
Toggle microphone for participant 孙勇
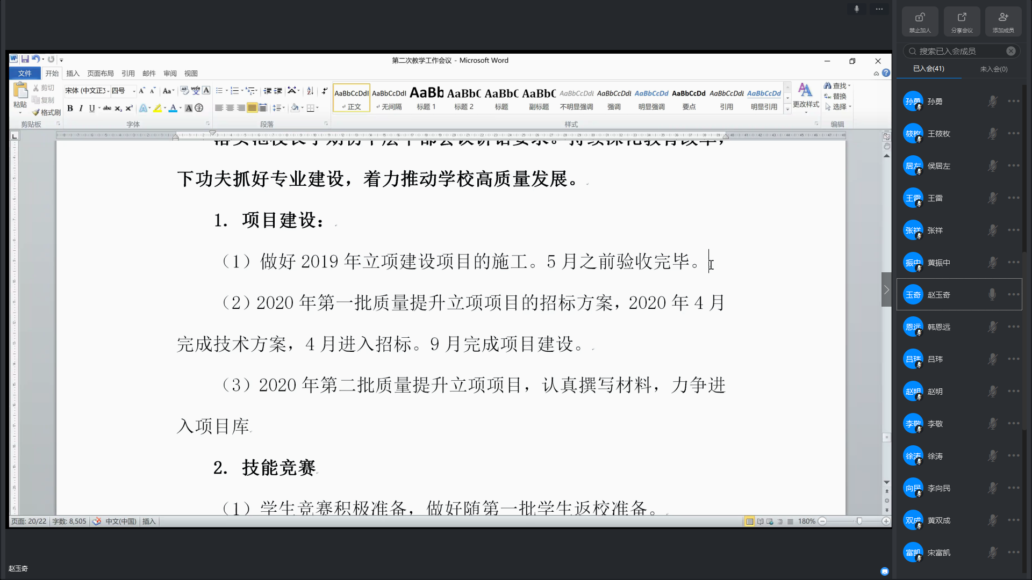(x=992, y=101)
